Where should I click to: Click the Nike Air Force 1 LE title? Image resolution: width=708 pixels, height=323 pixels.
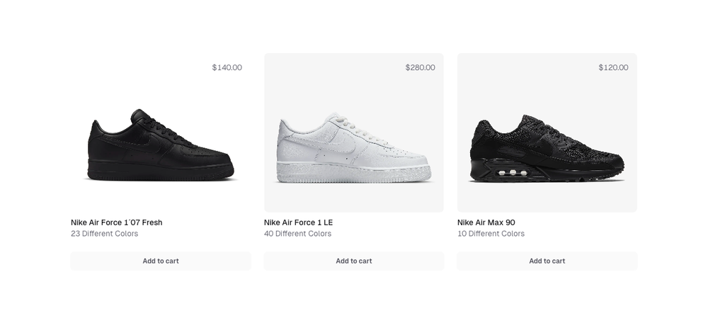tap(299, 222)
